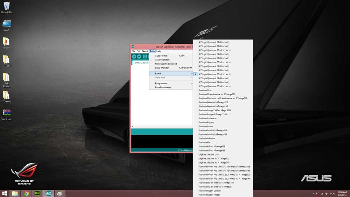Select the YDreams desktop folder
The height and width of the screenshot is (197, 350).
coord(7,97)
